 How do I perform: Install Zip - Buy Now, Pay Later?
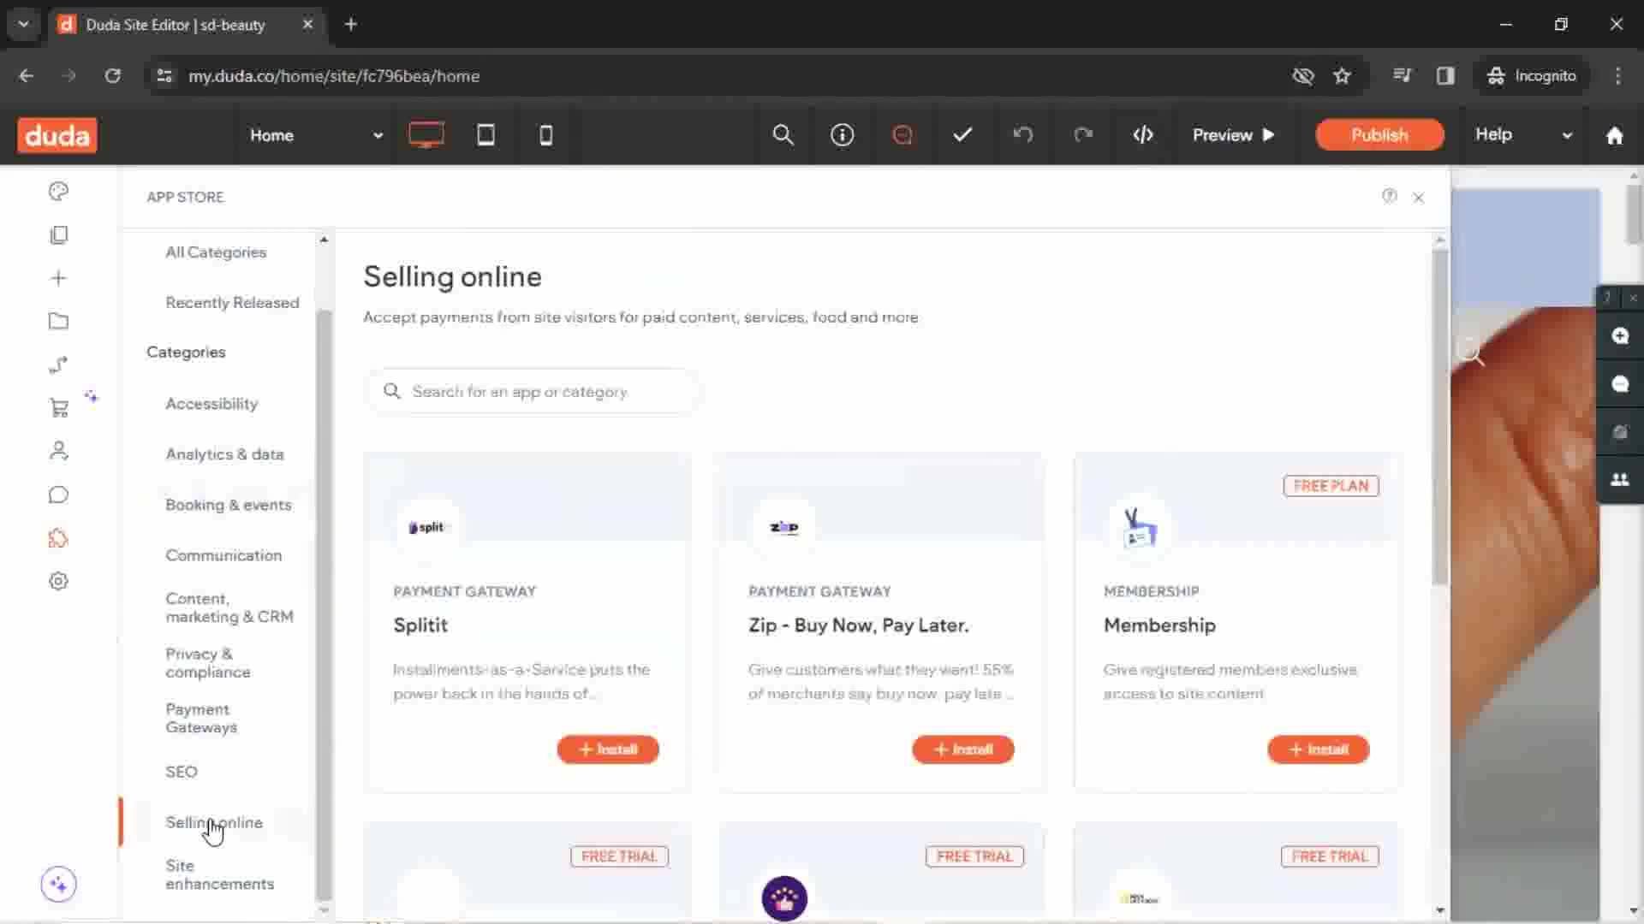click(x=963, y=749)
